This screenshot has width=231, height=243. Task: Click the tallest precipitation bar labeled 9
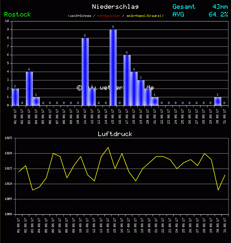pos(113,67)
